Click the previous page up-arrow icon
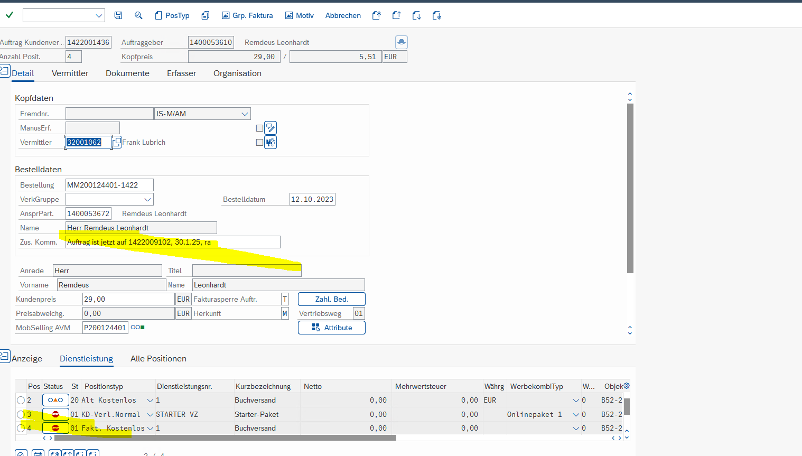The width and height of the screenshot is (802, 456). tap(396, 15)
